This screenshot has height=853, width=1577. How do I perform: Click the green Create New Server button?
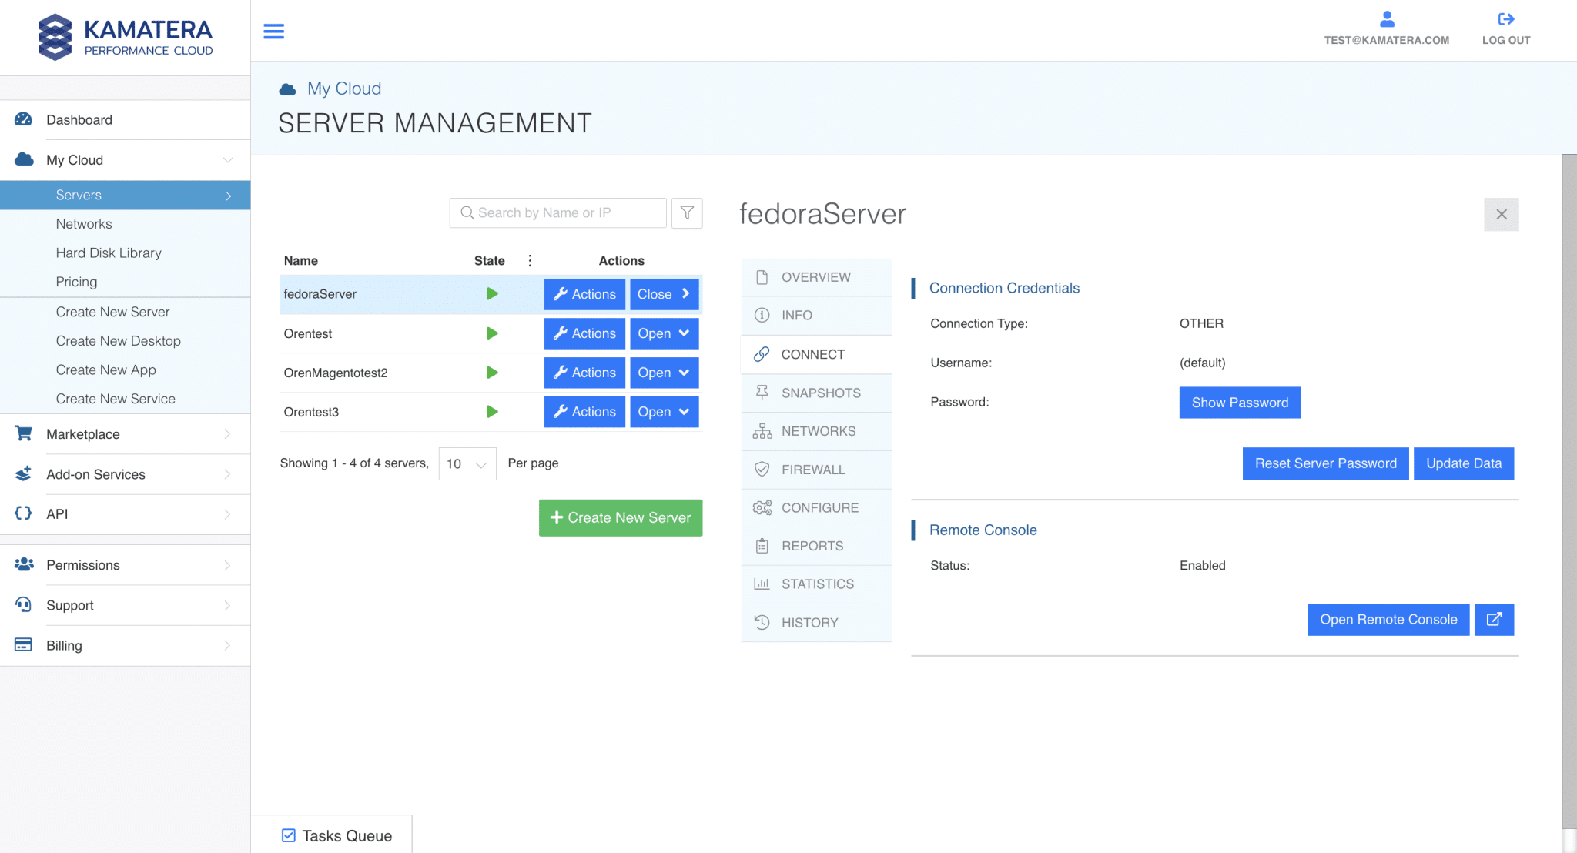[621, 518]
